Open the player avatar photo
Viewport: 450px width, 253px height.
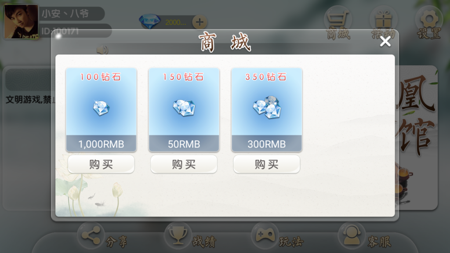pyautogui.click(x=21, y=22)
